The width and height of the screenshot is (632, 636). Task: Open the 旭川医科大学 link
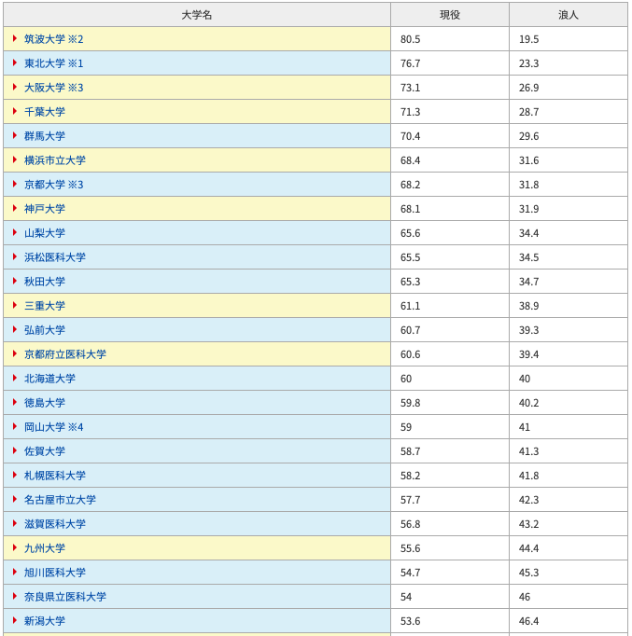[55, 573]
